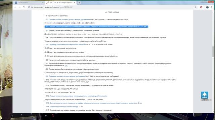The width and height of the screenshot is (215, 120).
Task: Open the 'Не защищено' site info icon
Action: [x=29, y=7]
